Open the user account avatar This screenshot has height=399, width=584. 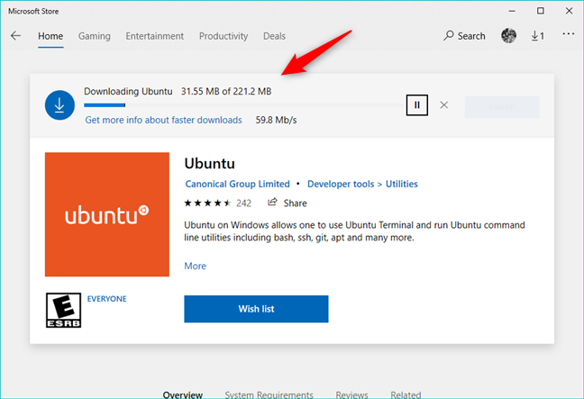pos(508,36)
